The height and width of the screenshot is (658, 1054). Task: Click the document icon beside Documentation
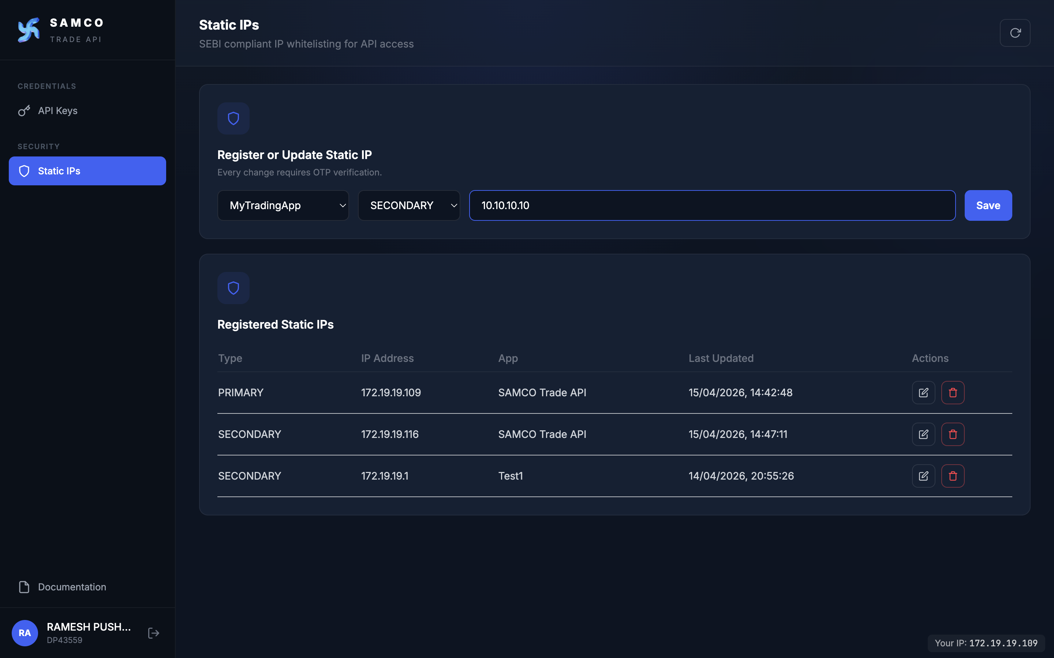pyautogui.click(x=24, y=587)
